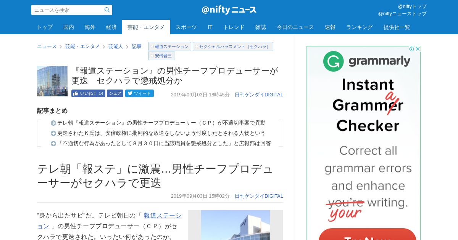Open the 雑誌 nav tab

tap(261, 27)
